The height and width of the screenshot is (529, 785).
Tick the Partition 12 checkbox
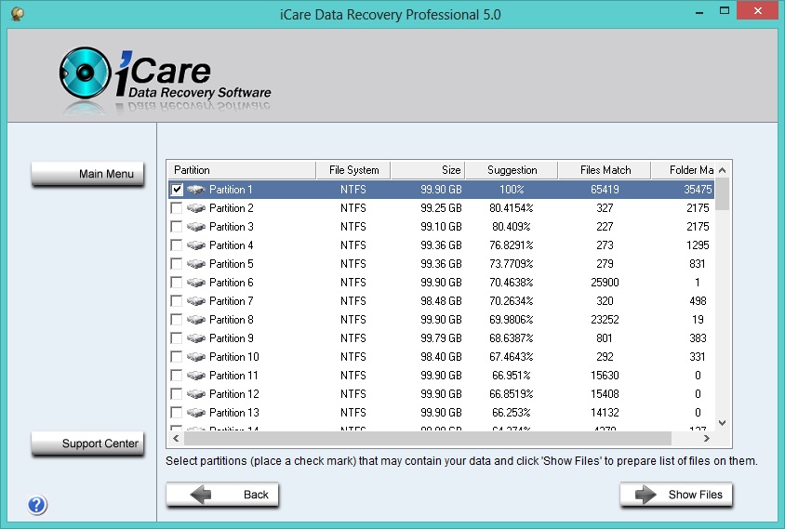(177, 394)
